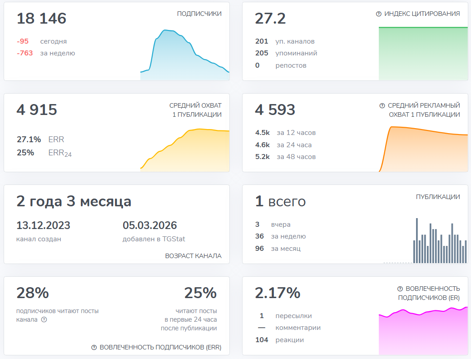Click the 205 упоминаний row

click(x=286, y=53)
